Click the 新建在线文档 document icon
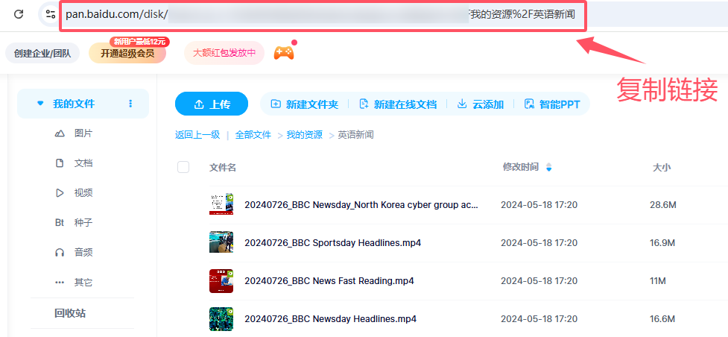 click(x=364, y=104)
